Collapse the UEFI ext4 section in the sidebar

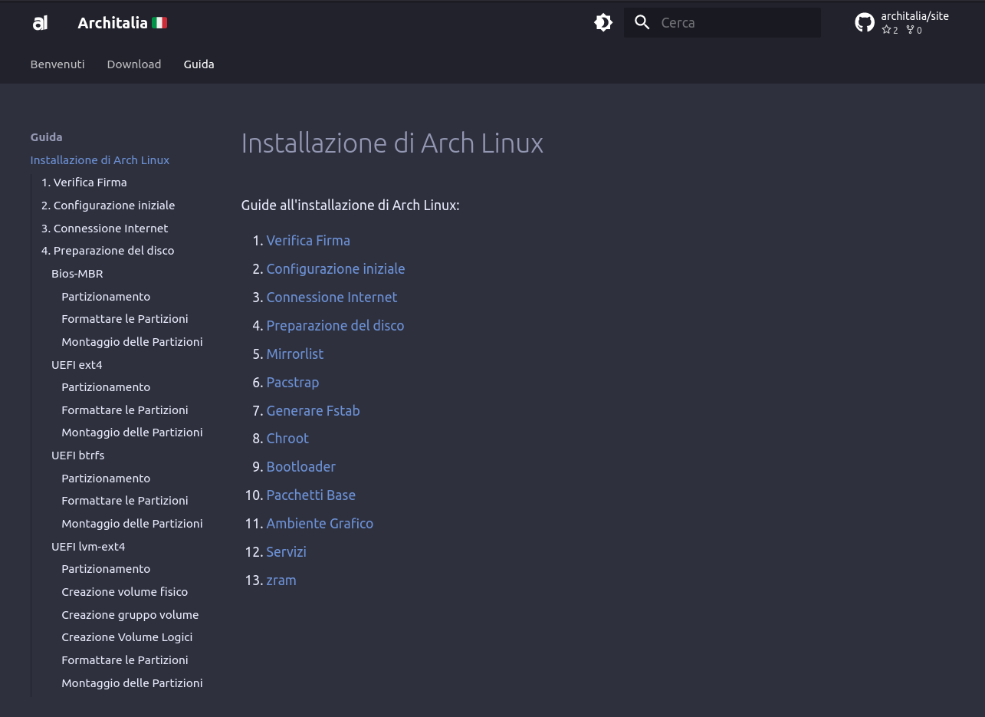pyautogui.click(x=77, y=364)
